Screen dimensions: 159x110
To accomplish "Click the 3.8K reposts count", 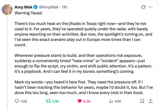I will (x=56, y=101).
